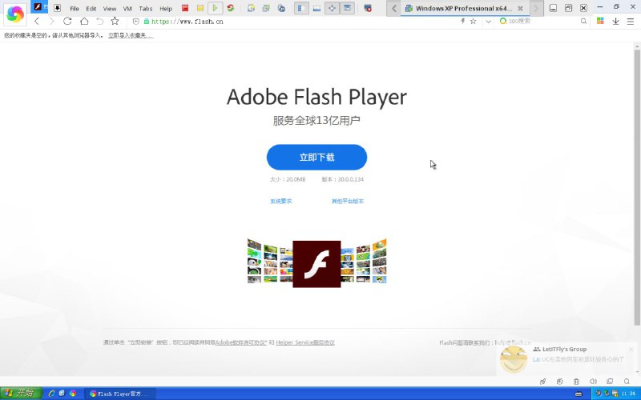Click the yellow suspend VM button
Screen dimensions: 641x400
click(200, 8)
